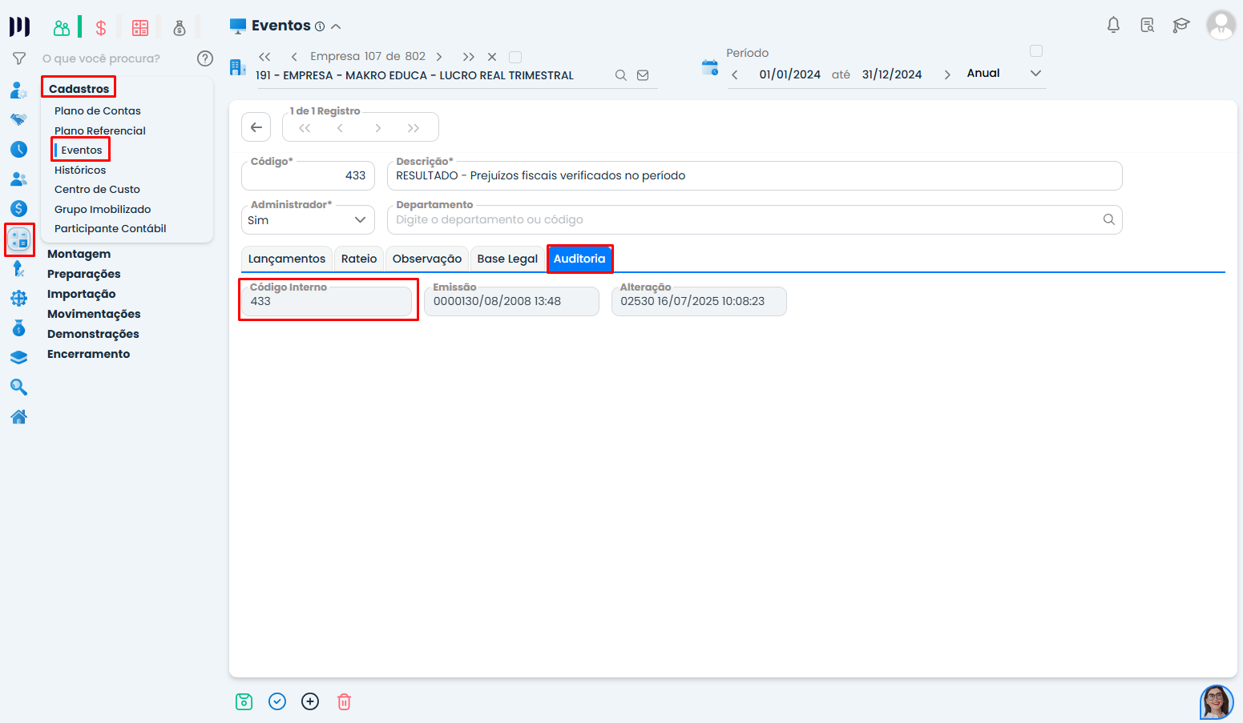Click the help question mark icon

(x=205, y=58)
